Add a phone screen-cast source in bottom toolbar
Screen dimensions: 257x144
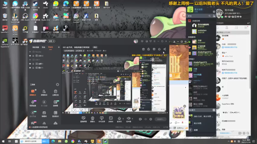[102, 119]
